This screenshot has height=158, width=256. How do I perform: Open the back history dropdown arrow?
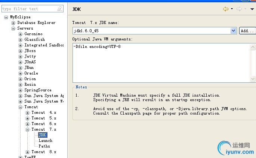point(232,9)
